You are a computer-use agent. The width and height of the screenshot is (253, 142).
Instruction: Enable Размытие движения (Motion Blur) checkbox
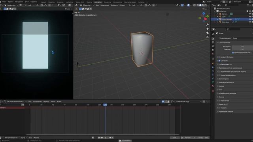219,75
